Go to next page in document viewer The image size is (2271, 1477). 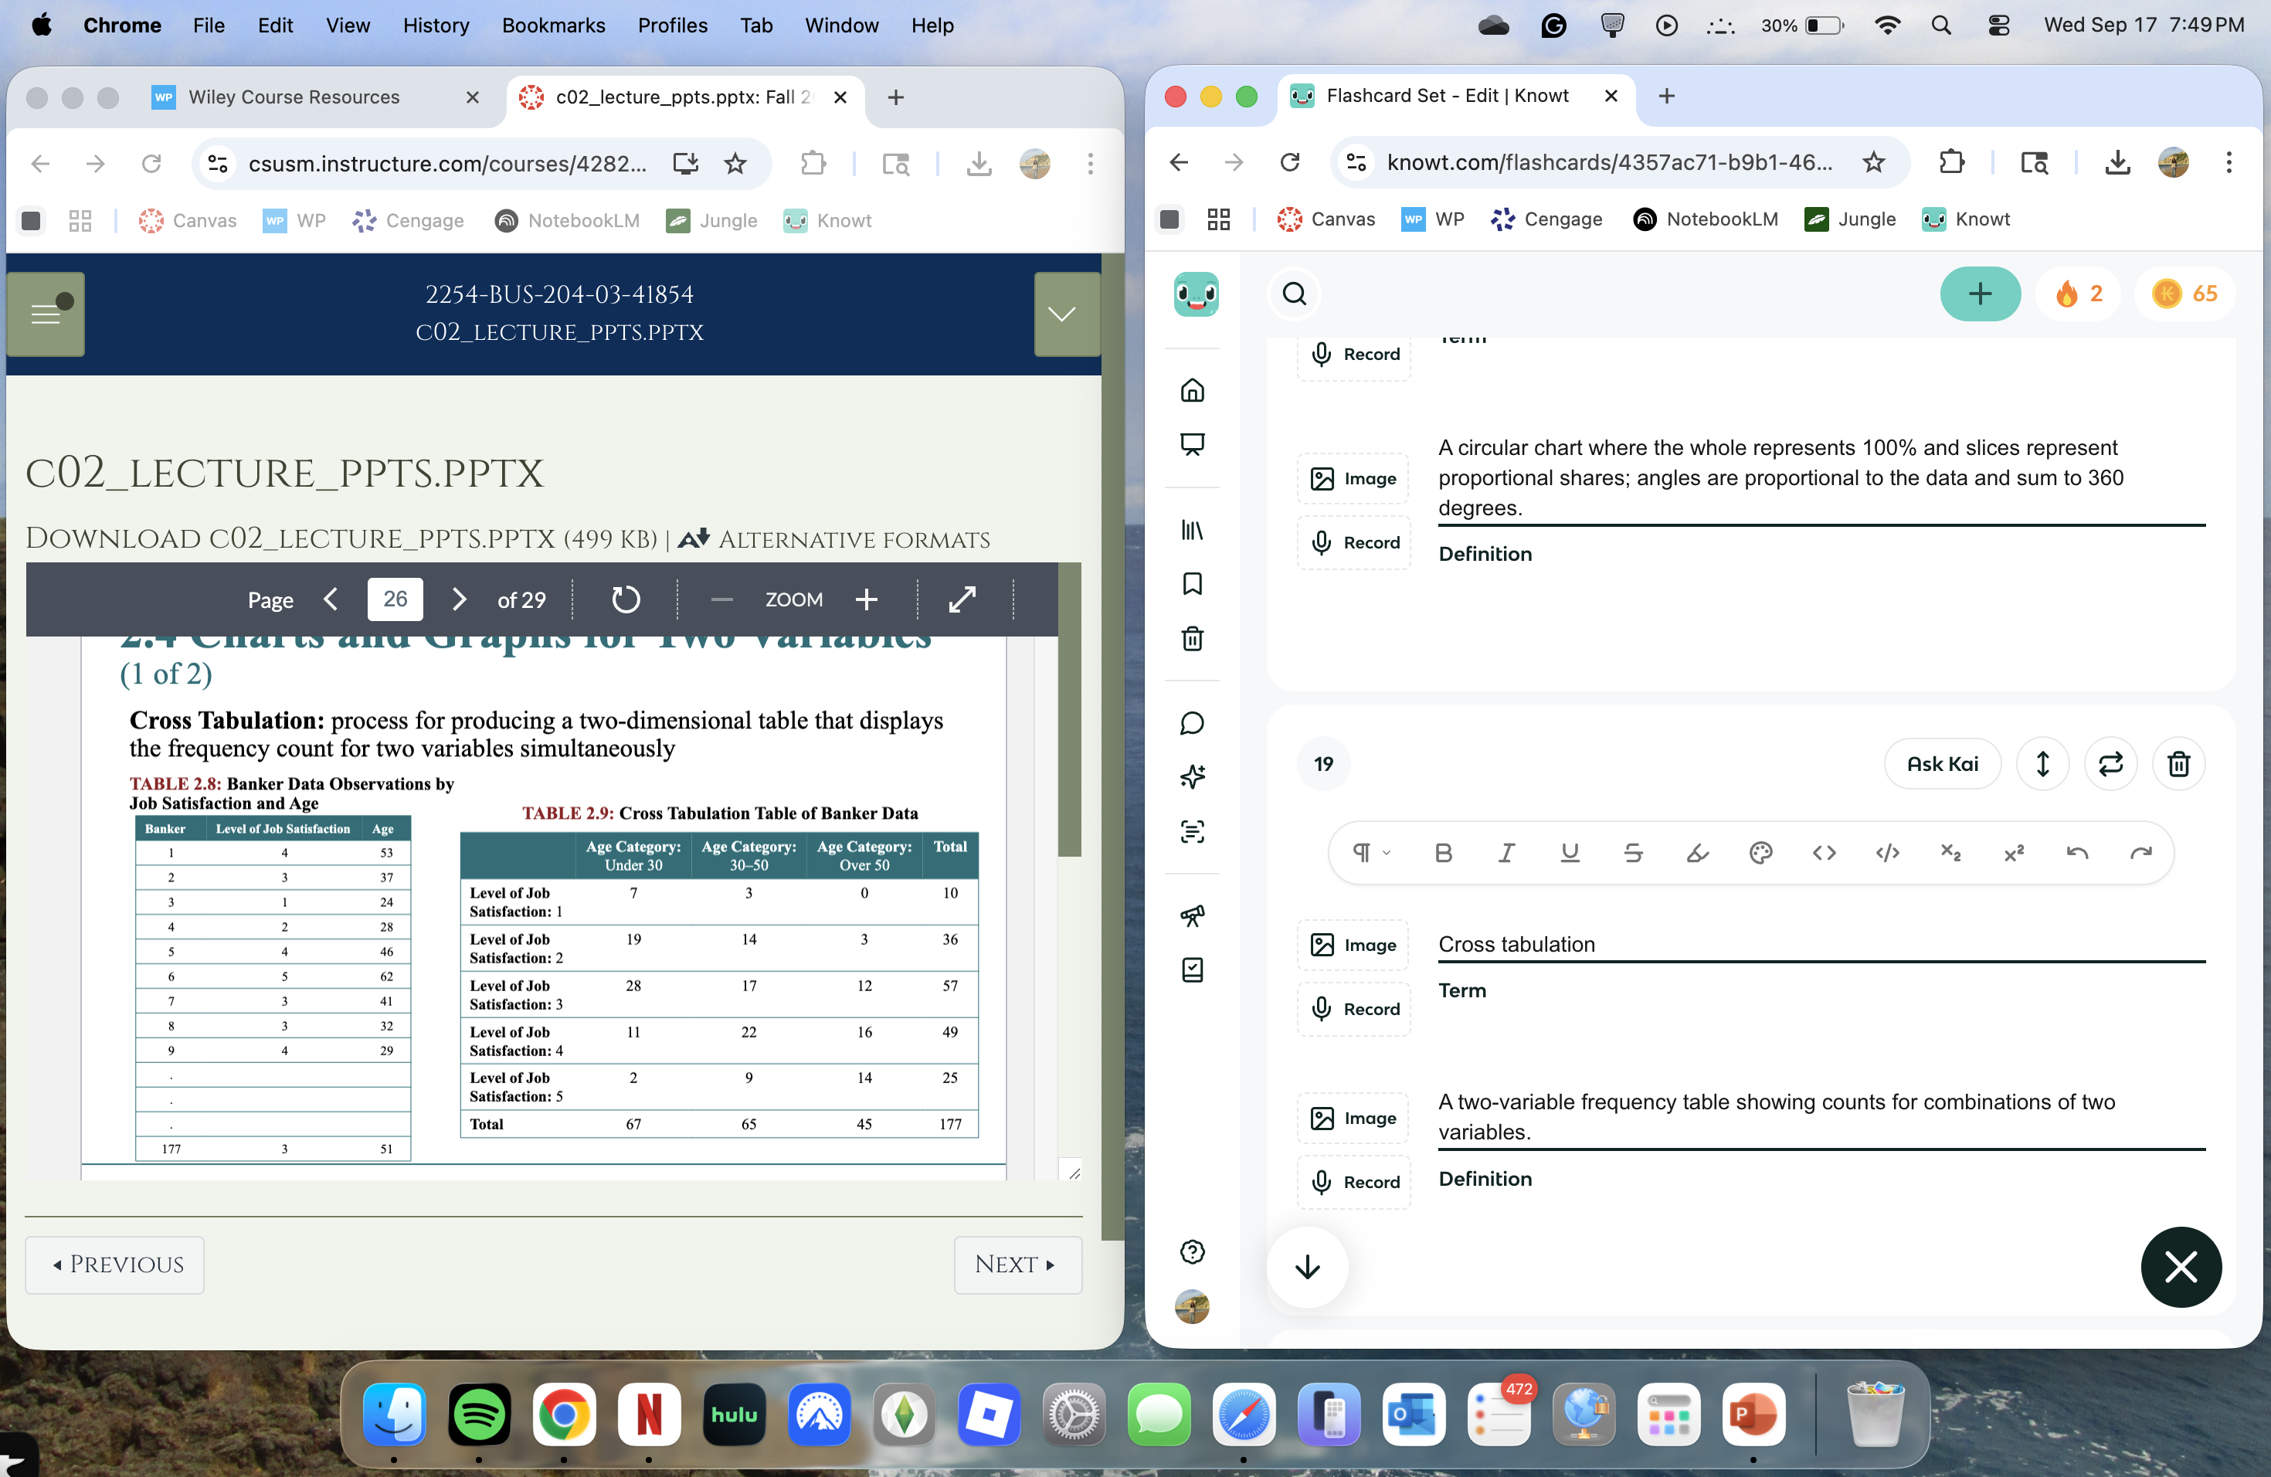[x=459, y=599]
